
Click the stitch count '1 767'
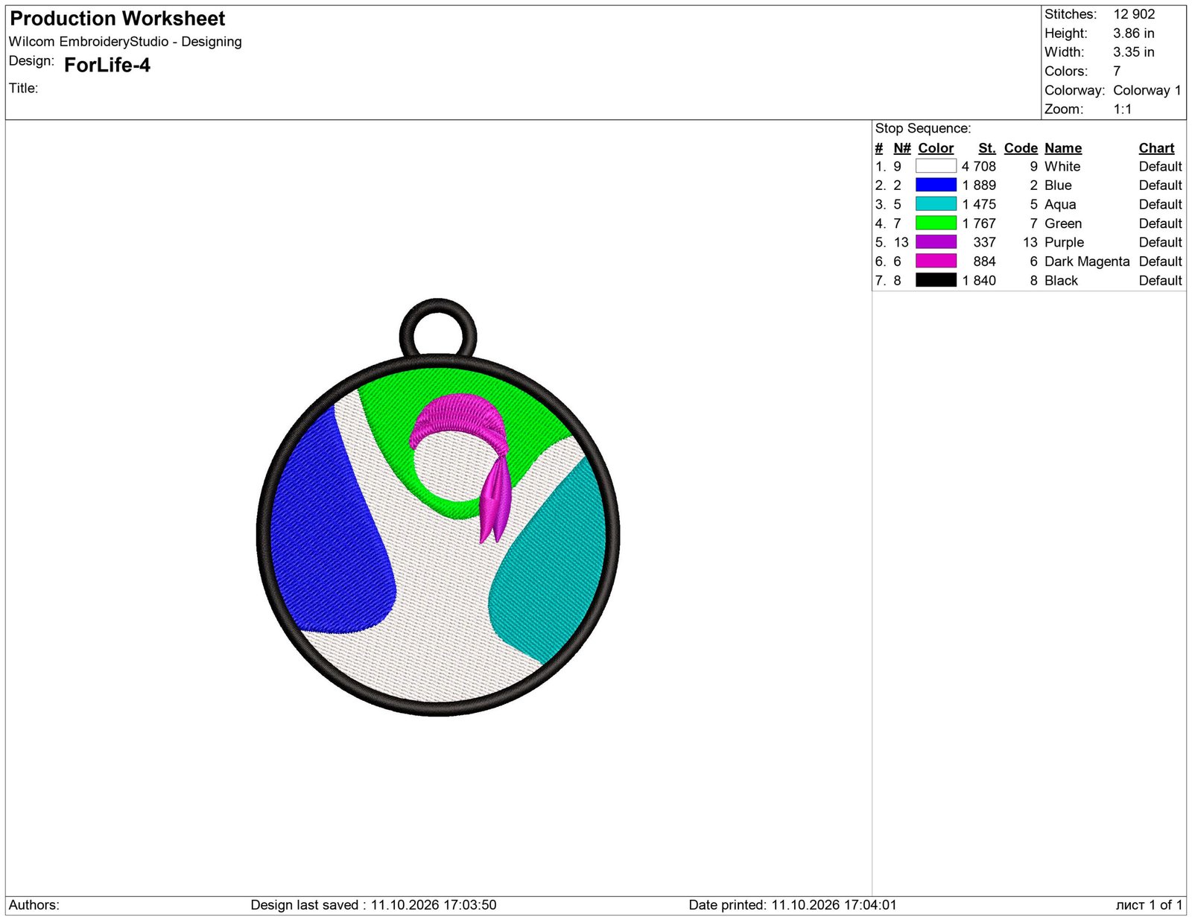(978, 223)
